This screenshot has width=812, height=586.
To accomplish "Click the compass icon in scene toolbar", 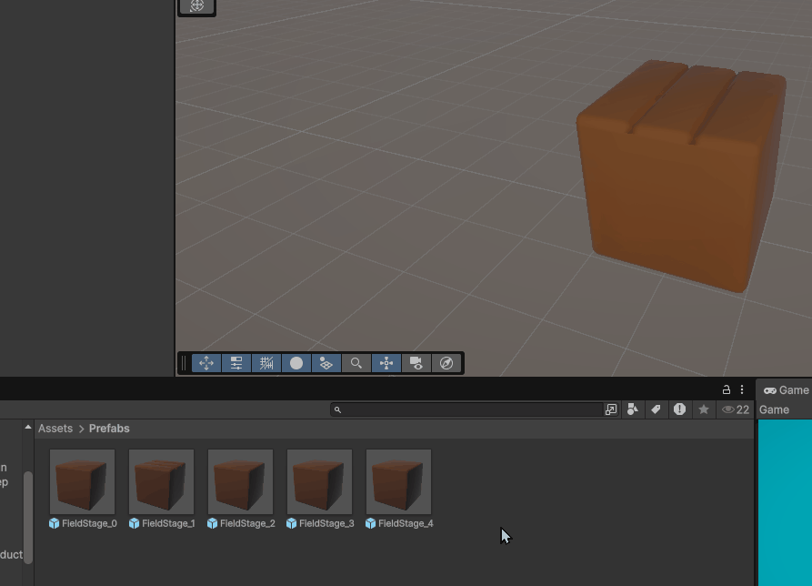I will coord(446,363).
